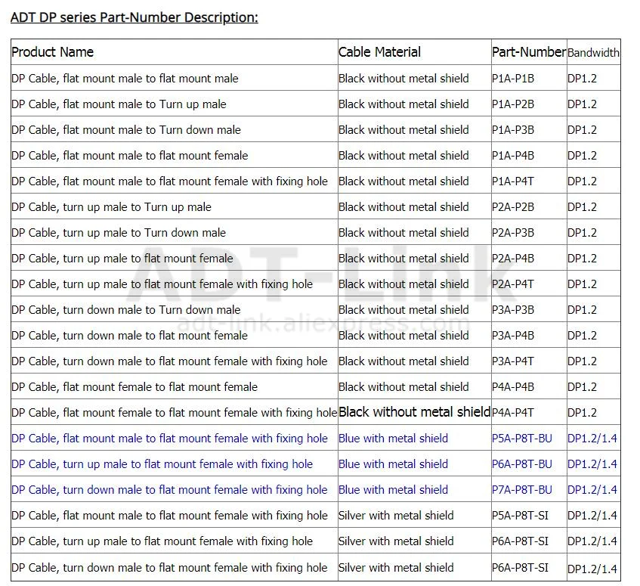The height and width of the screenshot is (586, 640).
Task: Click blue part number P6A-P8T-BU
Action: tap(522, 464)
